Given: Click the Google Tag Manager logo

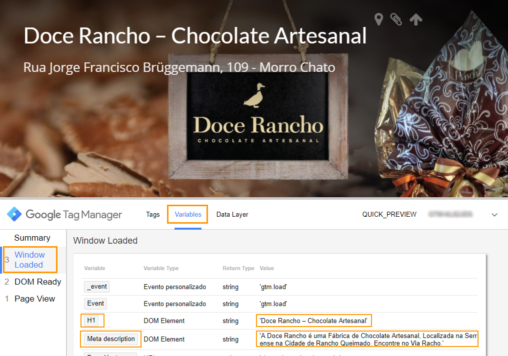Looking at the screenshot, I should (64, 214).
